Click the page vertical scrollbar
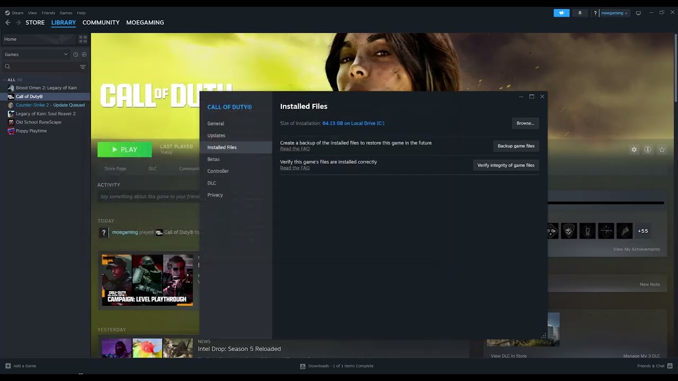The image size is (678, 381). click(676, 69)
